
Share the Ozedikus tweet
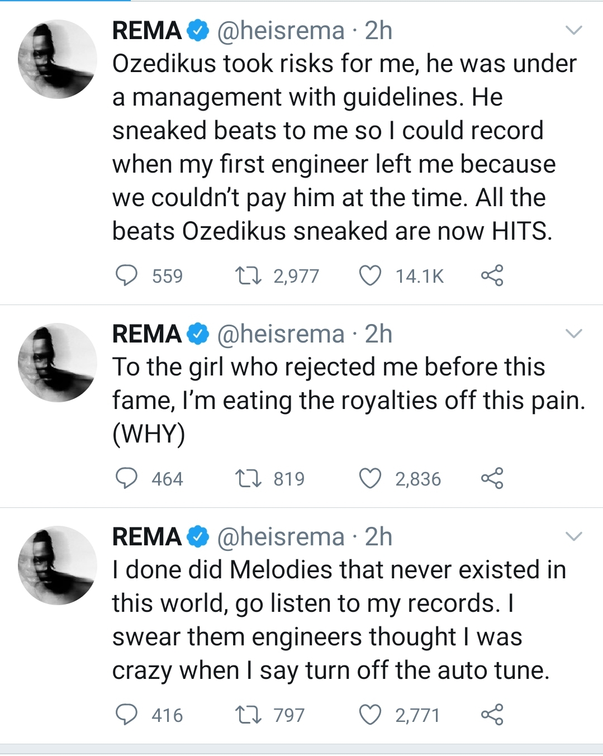point(492,275)
